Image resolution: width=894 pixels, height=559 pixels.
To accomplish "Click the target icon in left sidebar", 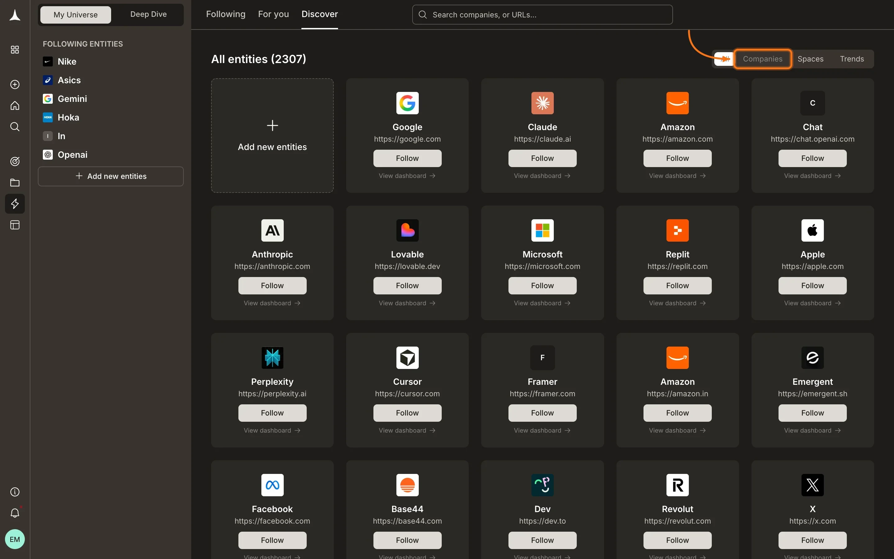I will click(x=15, y=161).
